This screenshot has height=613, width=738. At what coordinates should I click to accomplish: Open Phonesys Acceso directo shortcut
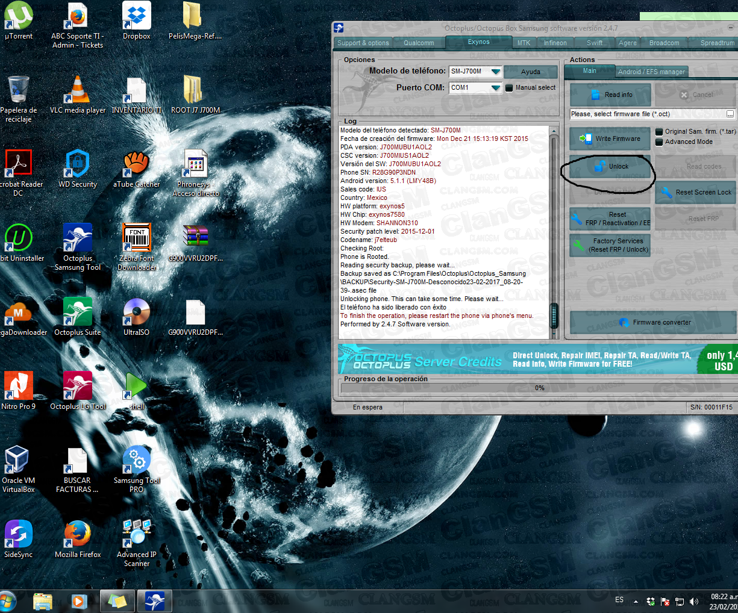tap(196, 173)
